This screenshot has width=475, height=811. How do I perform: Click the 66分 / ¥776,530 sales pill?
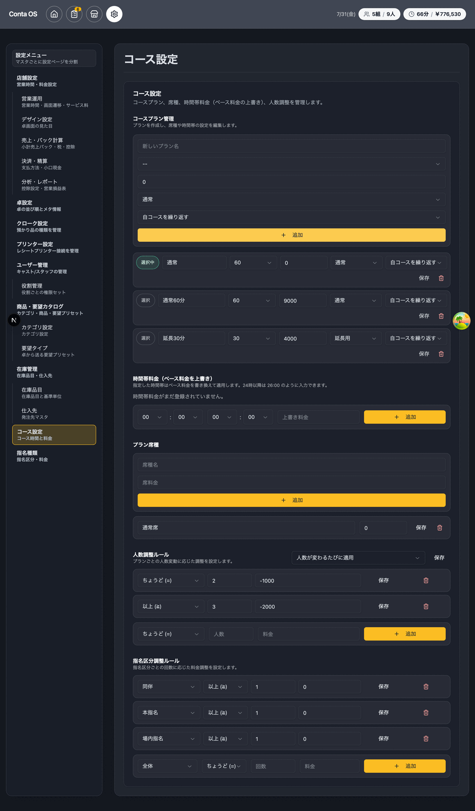435,14
